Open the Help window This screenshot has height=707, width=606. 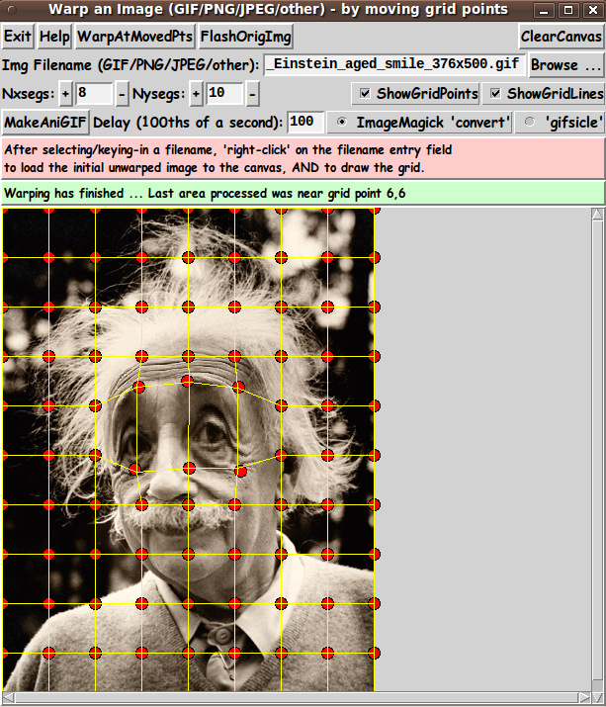(54, 36)
